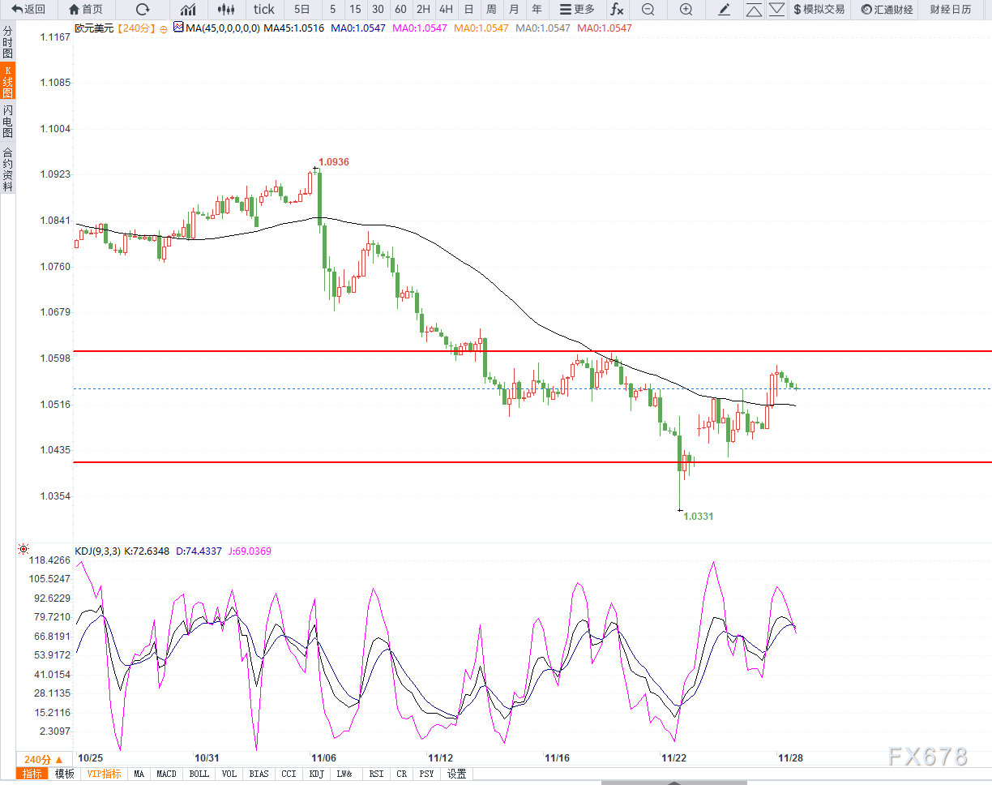Zoom out the chart
992x785 pixels.
648,10
